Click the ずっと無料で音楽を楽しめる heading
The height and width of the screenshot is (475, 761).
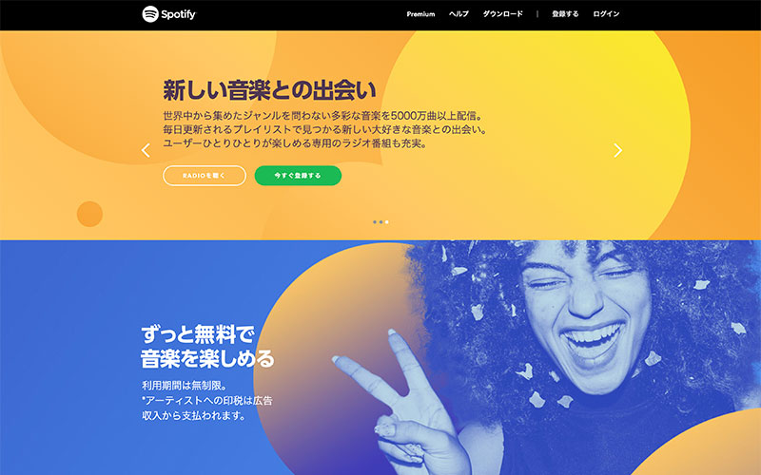[x=207, y=347]
